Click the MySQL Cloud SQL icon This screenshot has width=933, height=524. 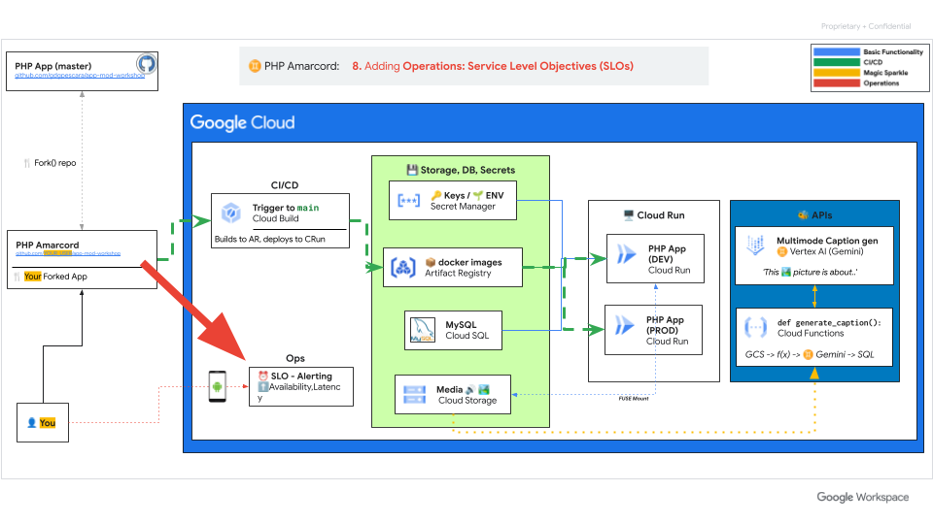pyautogui.click(x=422, y=330)
